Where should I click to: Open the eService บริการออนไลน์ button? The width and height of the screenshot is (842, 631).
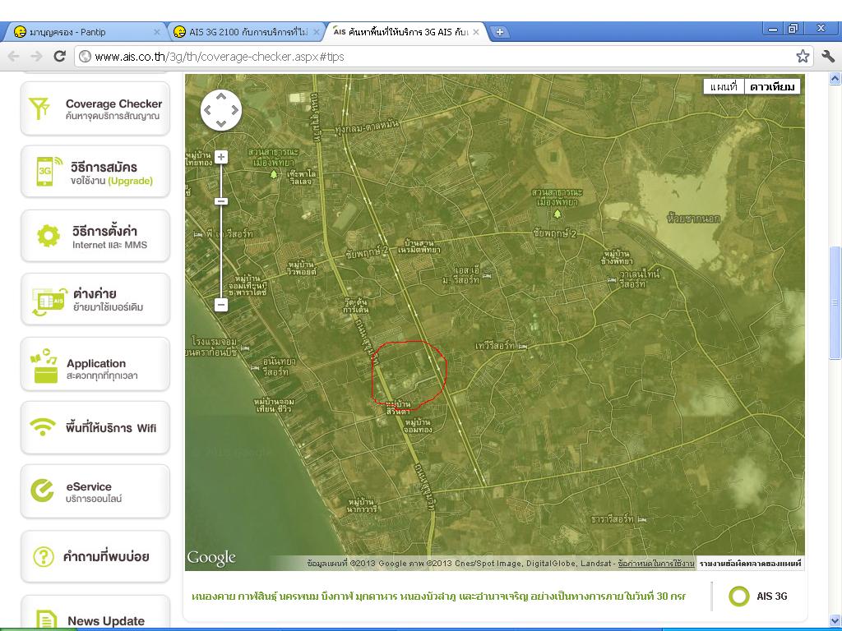point(95,491)
